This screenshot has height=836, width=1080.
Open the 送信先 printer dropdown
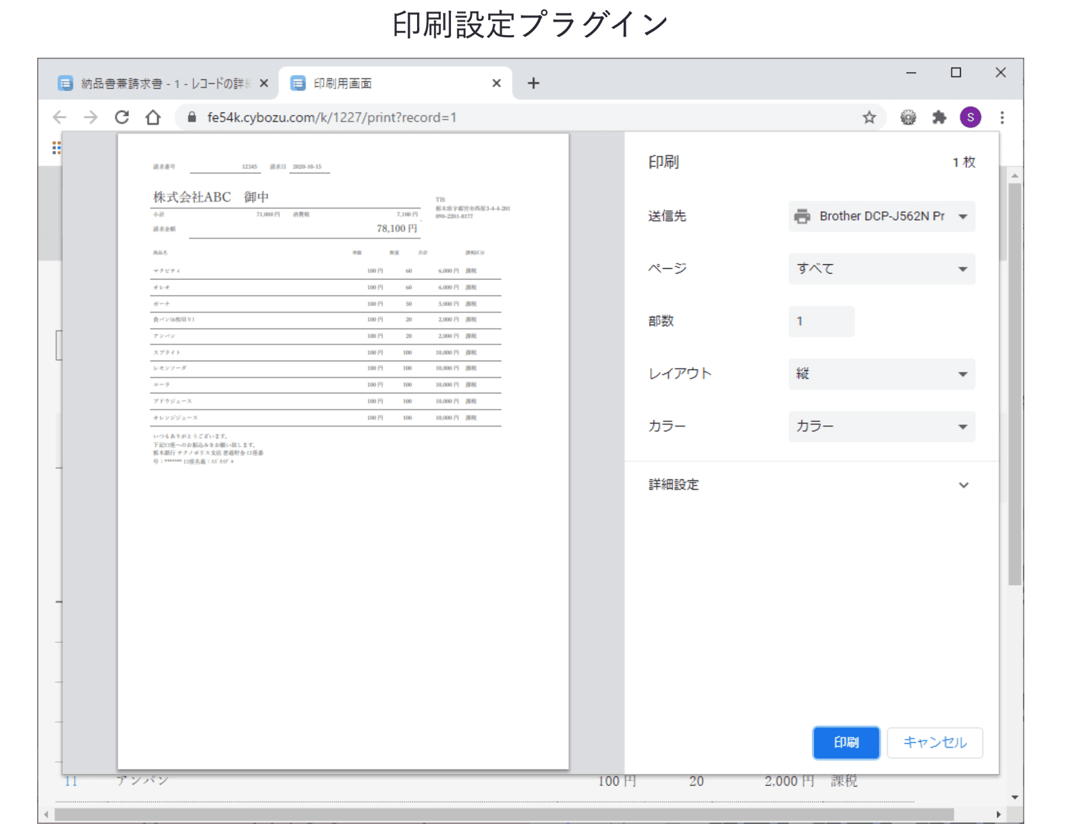click(x=882, y=216)
